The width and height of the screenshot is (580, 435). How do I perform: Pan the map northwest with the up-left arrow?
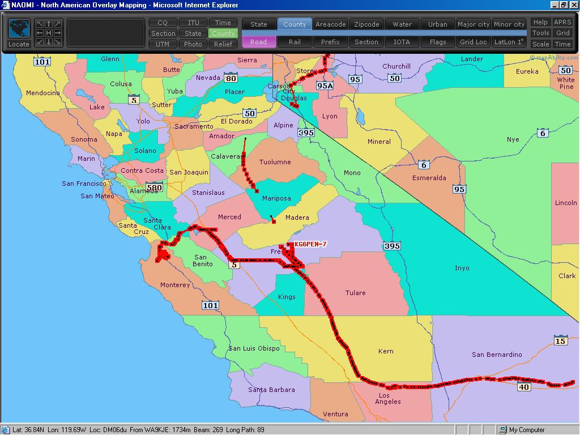pyautogui.click(x=40, y=24)
